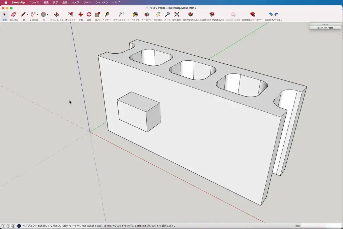Image resolution: width=343 pixels, height=229 pixels.
Task: Open the 表示 menu
Action: [x=55, y=2]
